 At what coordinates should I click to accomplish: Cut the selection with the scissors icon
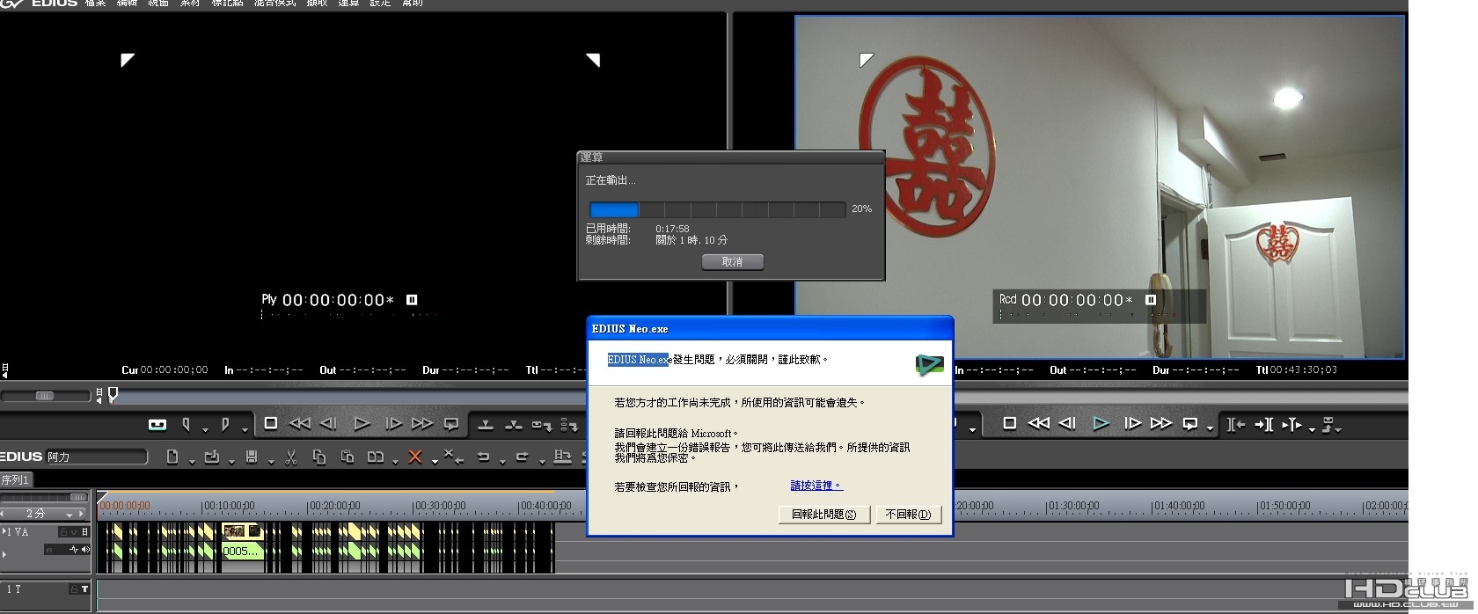click(x=291, y=457)
